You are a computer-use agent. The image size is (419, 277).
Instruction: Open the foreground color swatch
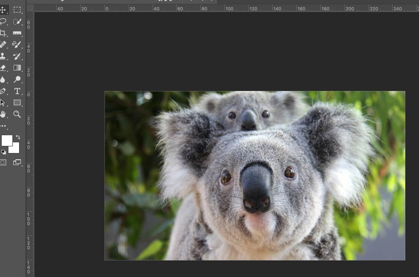point(6,140)
